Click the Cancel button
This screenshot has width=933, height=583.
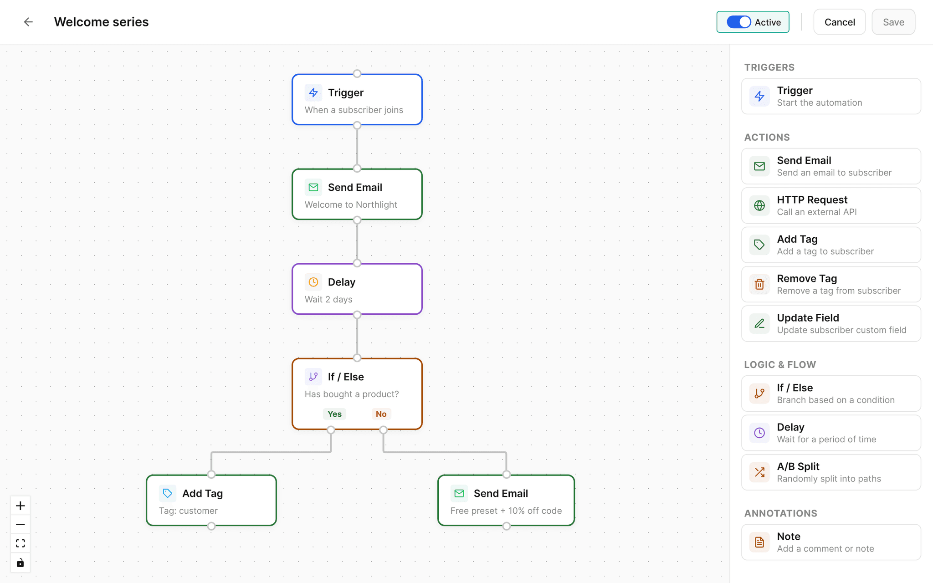pos(839,22)
